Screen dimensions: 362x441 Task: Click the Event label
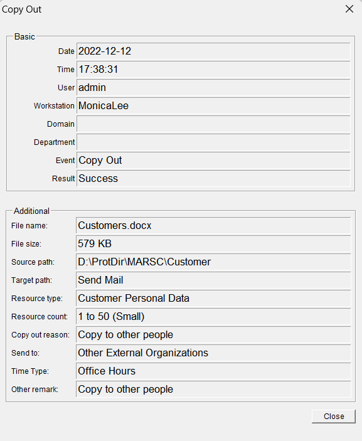point(65,161)
